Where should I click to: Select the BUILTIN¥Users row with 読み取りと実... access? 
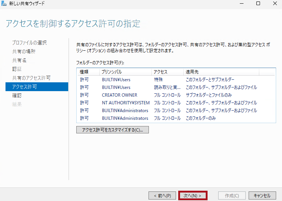click(176, 87)
